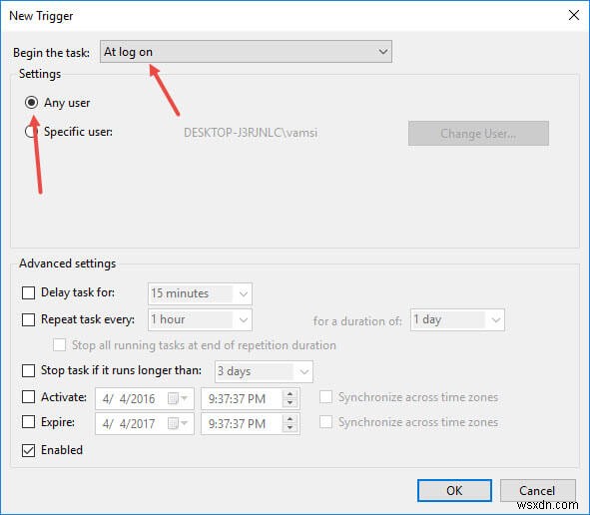Enable the Delay task for checkbox
The height and width of the screenshot is (515, 590).
pyautogui.click(x=29, y=292)
